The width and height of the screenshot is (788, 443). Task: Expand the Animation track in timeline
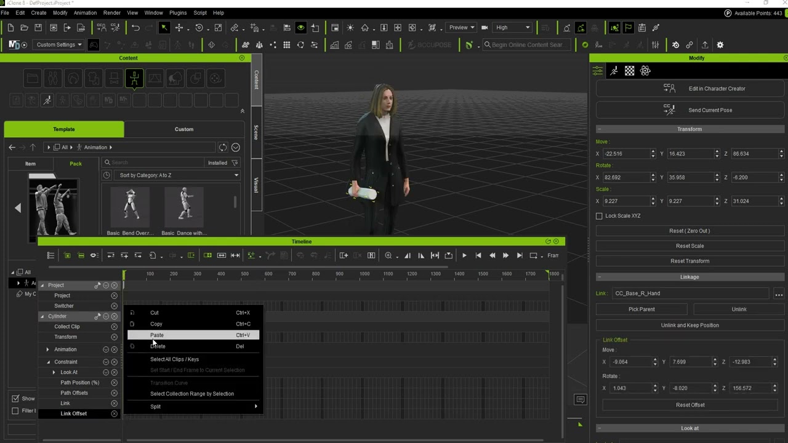coord(48,349)
